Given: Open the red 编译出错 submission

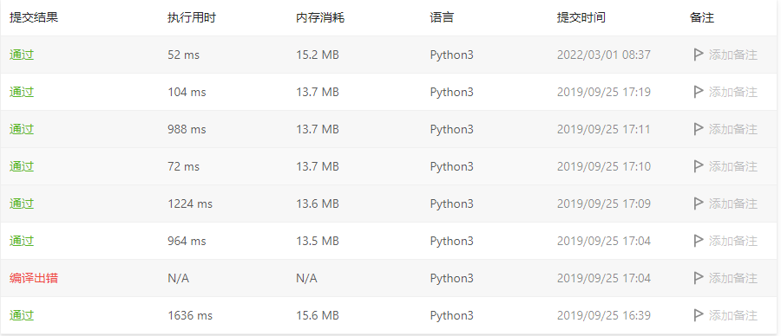Looking at the screenshot, I should pos(34,278).
